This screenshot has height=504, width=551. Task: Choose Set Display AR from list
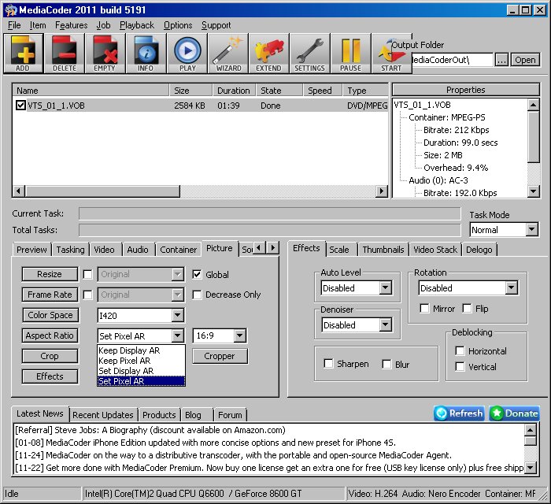click(126, 371)
